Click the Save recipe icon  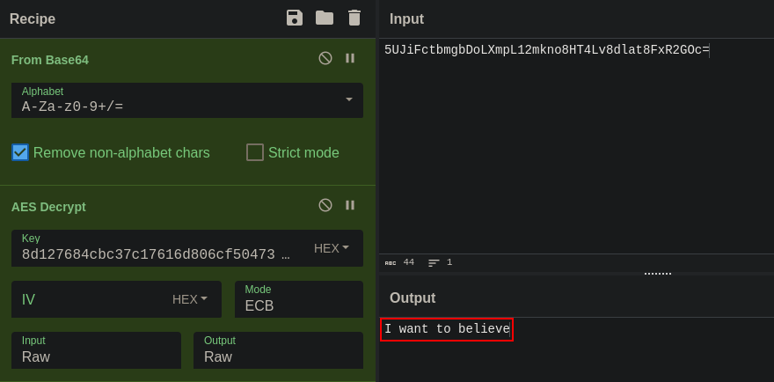point(295,18)
